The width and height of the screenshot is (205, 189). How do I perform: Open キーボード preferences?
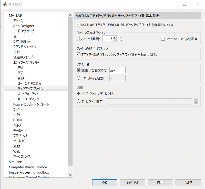click(19, 130)
